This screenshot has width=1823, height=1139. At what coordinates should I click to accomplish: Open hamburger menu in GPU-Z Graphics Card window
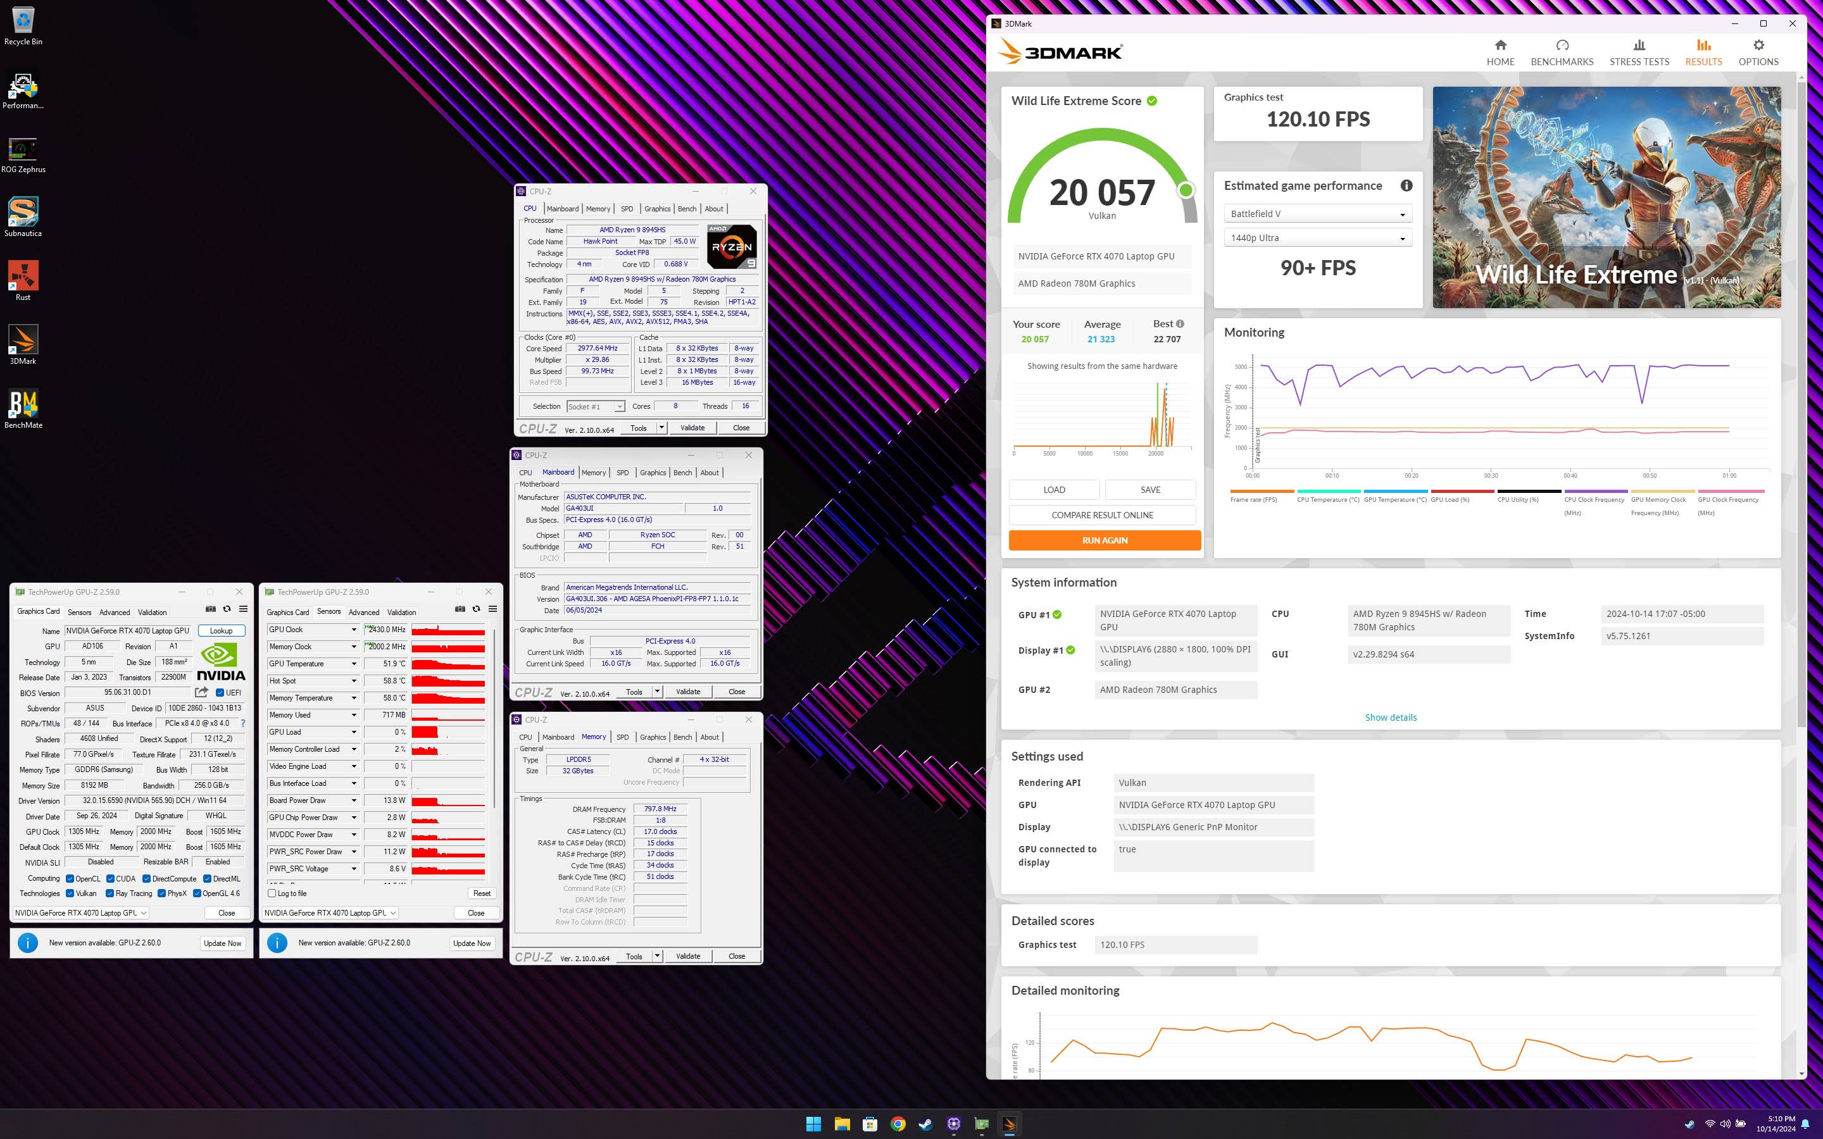tap(243, 609)
